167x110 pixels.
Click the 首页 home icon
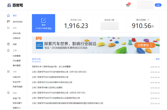[8, 16]
